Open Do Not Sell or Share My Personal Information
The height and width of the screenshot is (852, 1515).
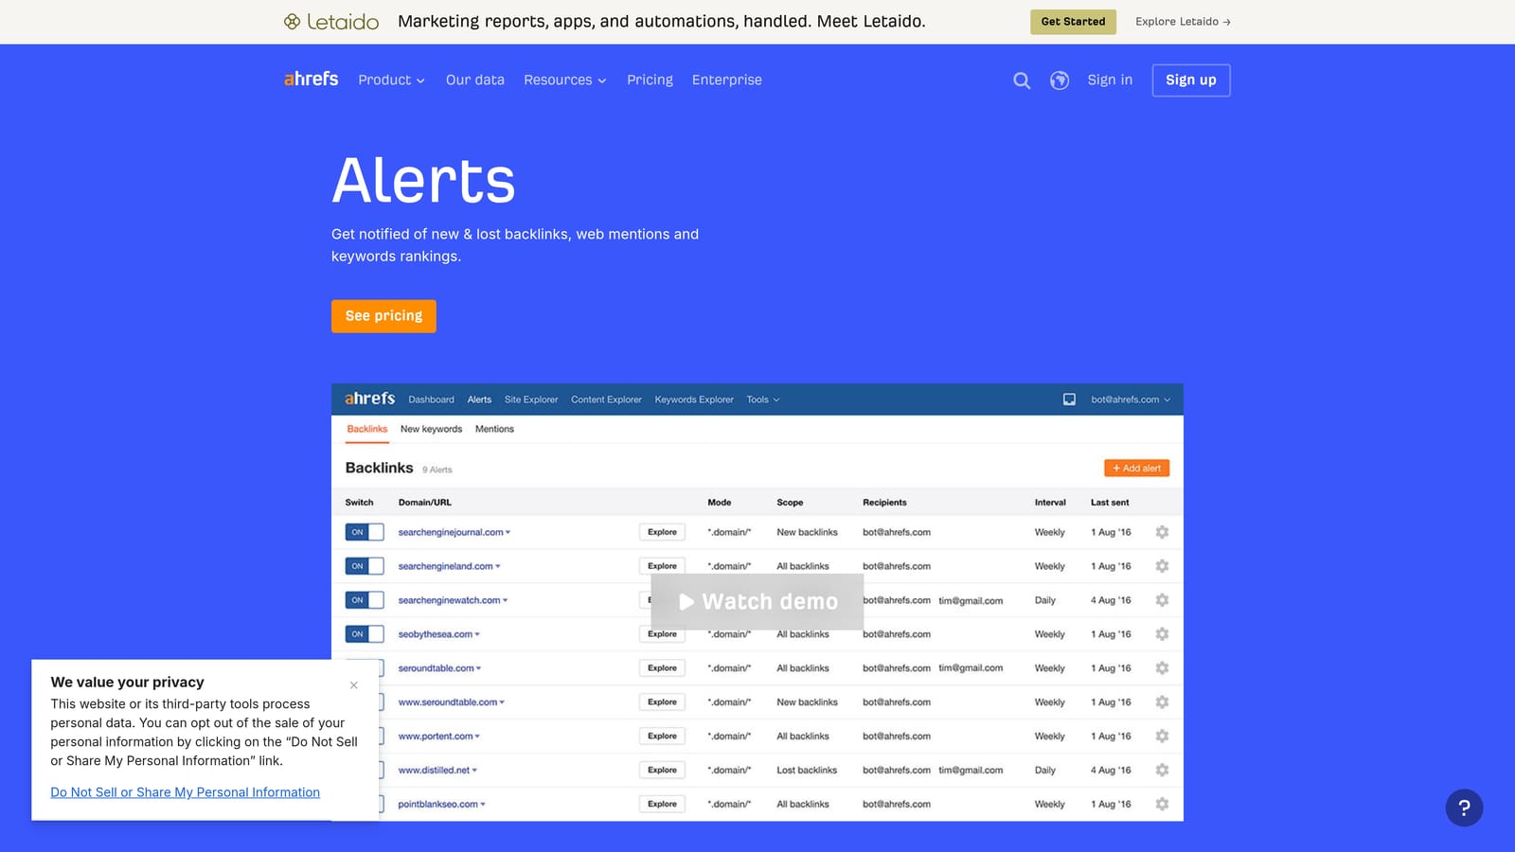pos(185,792)
